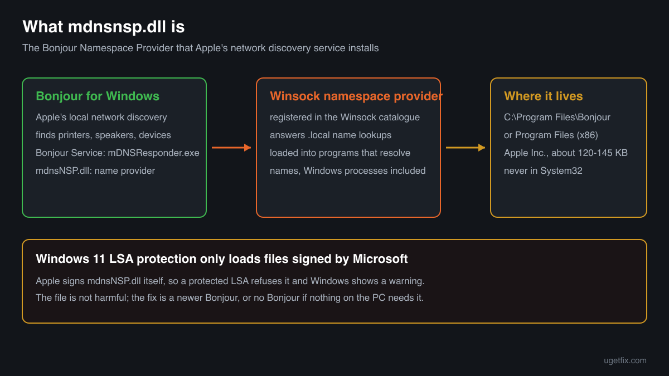Image resolution: width=669 pixels, height=376 pixels.
Task: Select the 'Winsock namespace provider' heading
Action: [x=356, y=96]
